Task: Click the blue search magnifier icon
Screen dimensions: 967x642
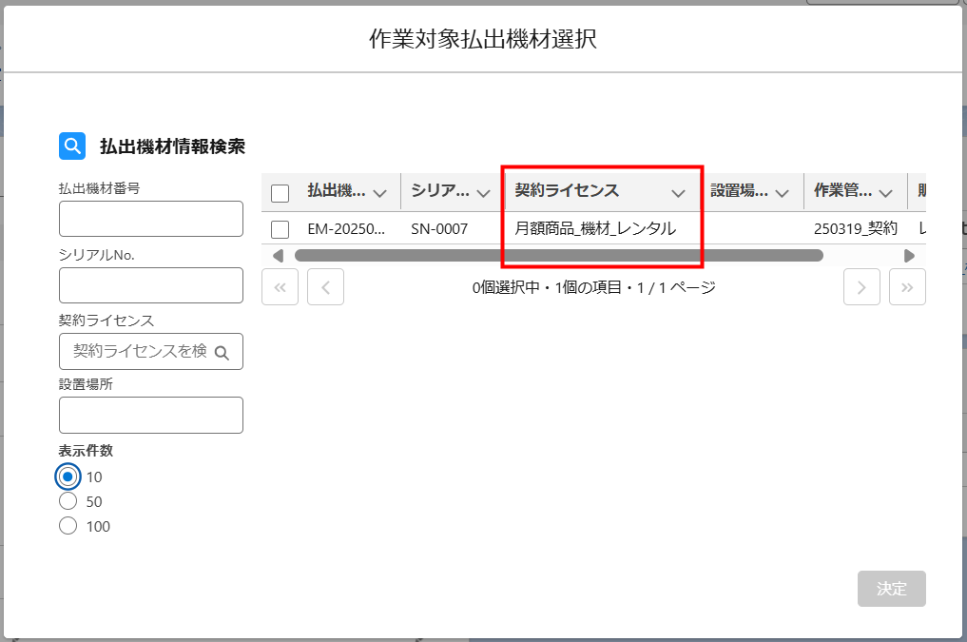Action: coord(72,146)
